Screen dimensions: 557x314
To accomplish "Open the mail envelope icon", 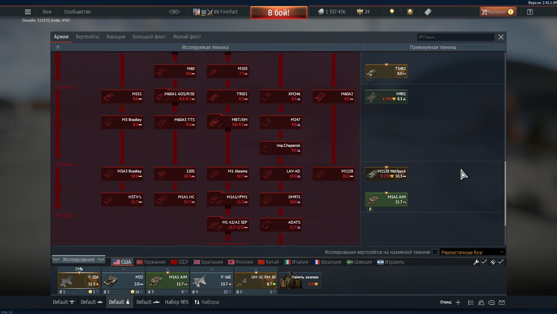I will 502,303.
